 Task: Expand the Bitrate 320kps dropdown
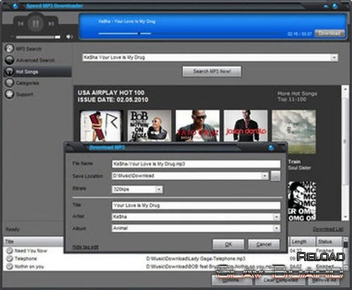[x=159, y=189]
